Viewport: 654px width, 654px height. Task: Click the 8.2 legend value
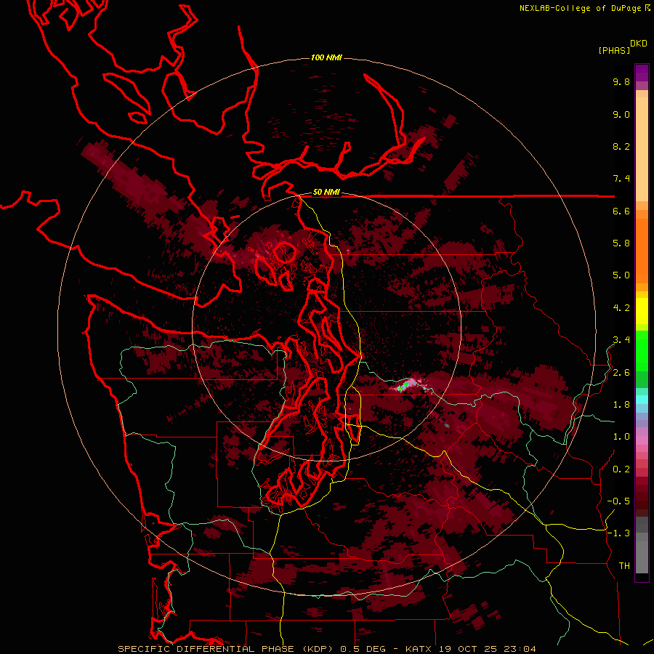(x=621, y=146)
